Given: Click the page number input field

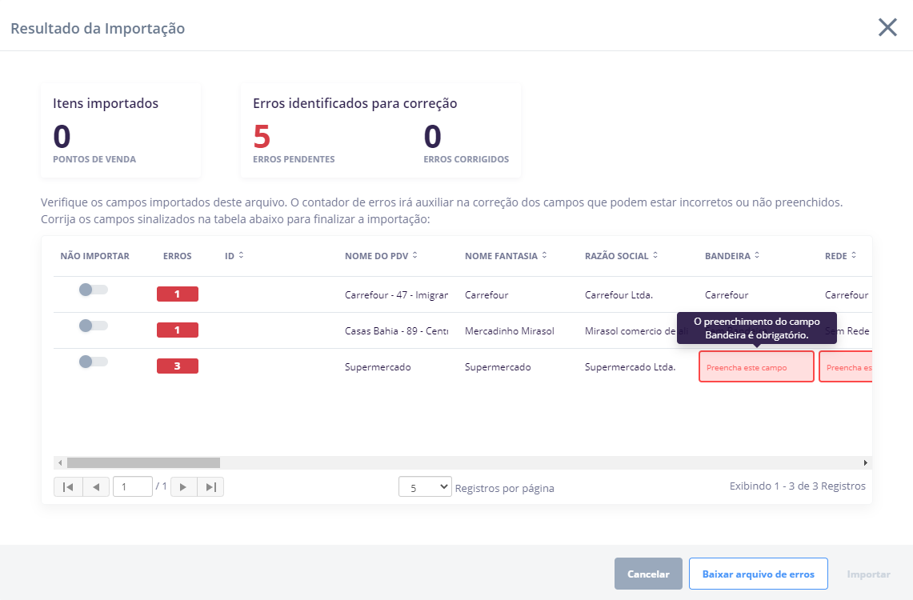Looking at the screenshot, I should point(132,486).
